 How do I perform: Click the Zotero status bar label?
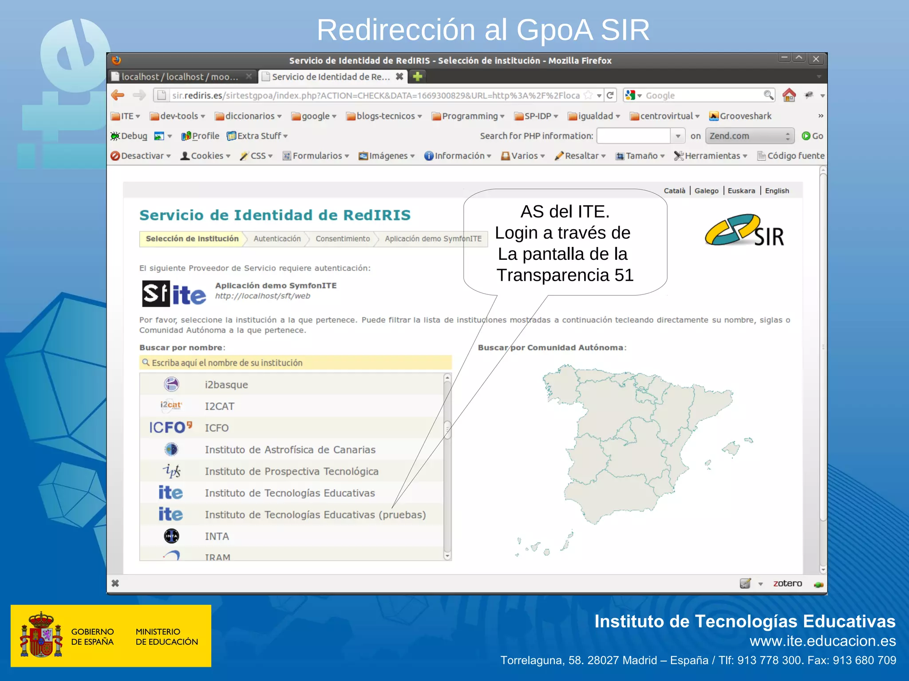[x=787, y=583]
